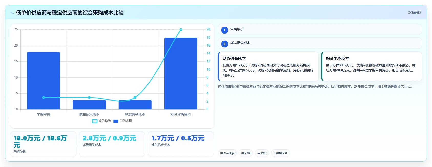Click the line point on 缺货机会成本 bar

[x=135, y=98]
